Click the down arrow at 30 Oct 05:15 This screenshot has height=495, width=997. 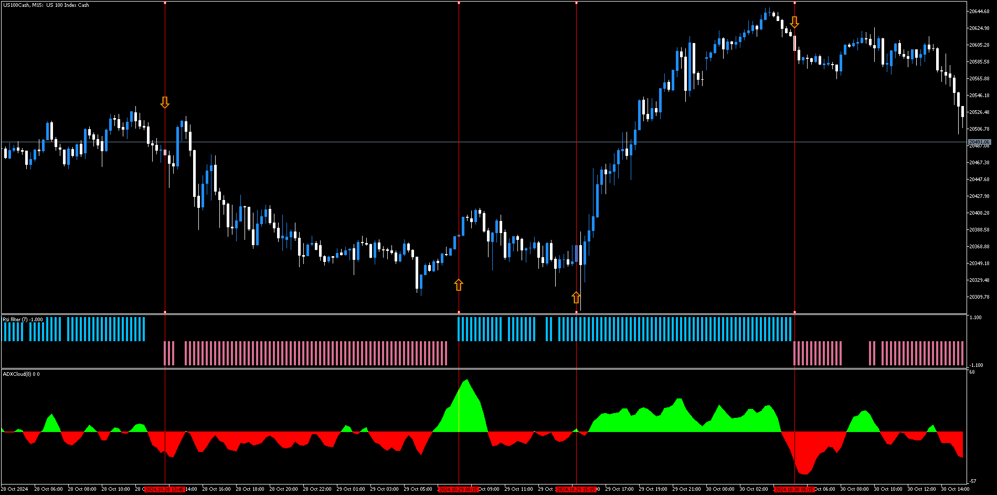click(x=794, y=22)
